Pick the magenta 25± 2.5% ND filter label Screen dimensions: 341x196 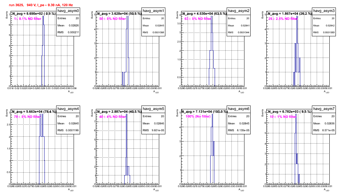coord(283,19)
